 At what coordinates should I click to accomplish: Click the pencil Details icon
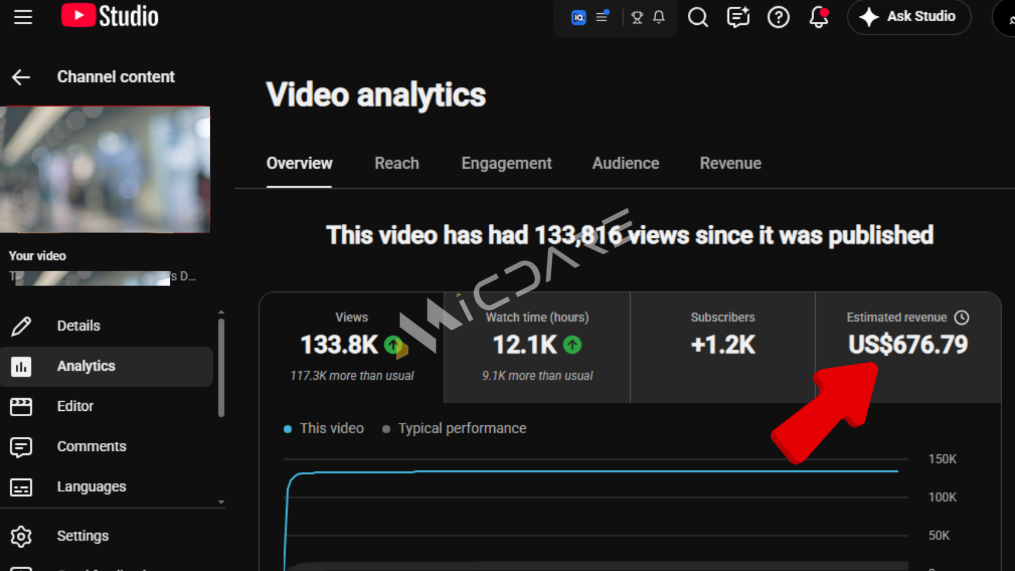click(21, 326)
